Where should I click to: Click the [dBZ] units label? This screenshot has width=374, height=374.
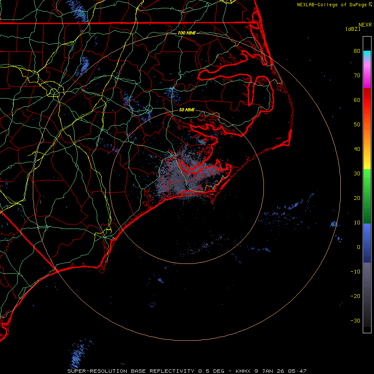click(353, 29)
